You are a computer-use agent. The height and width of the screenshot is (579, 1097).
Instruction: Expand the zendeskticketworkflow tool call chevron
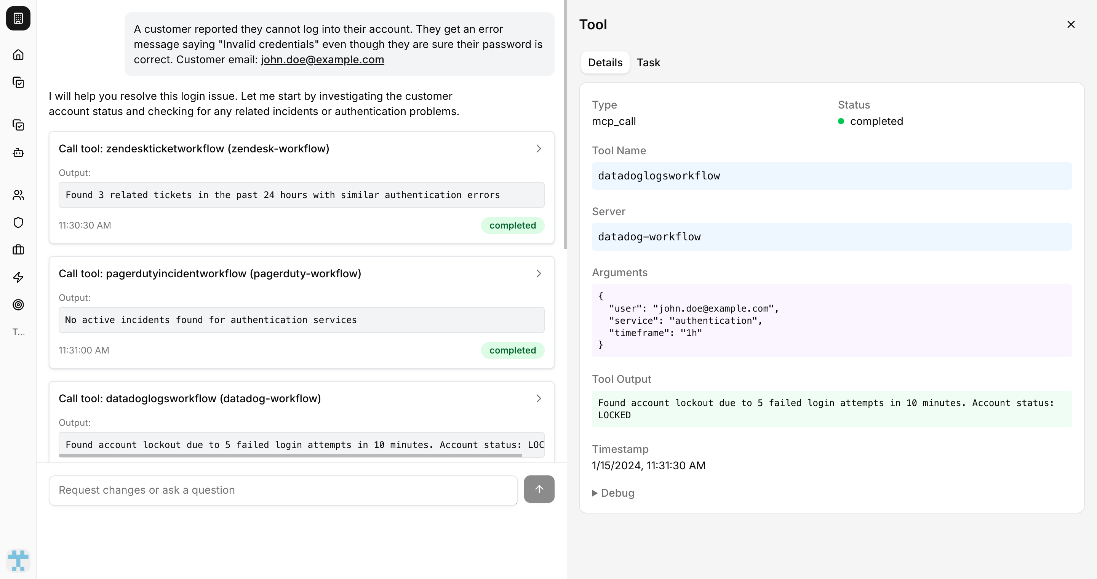(538, 149)
